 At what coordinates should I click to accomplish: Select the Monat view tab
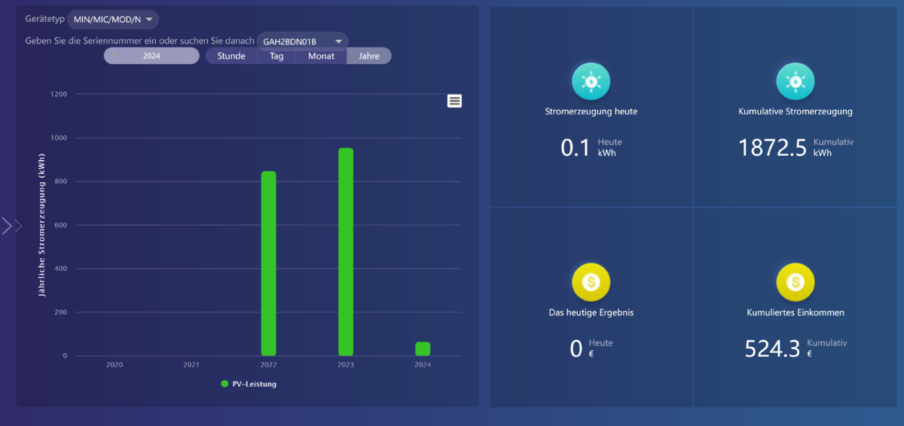click(x=321, y=56)
